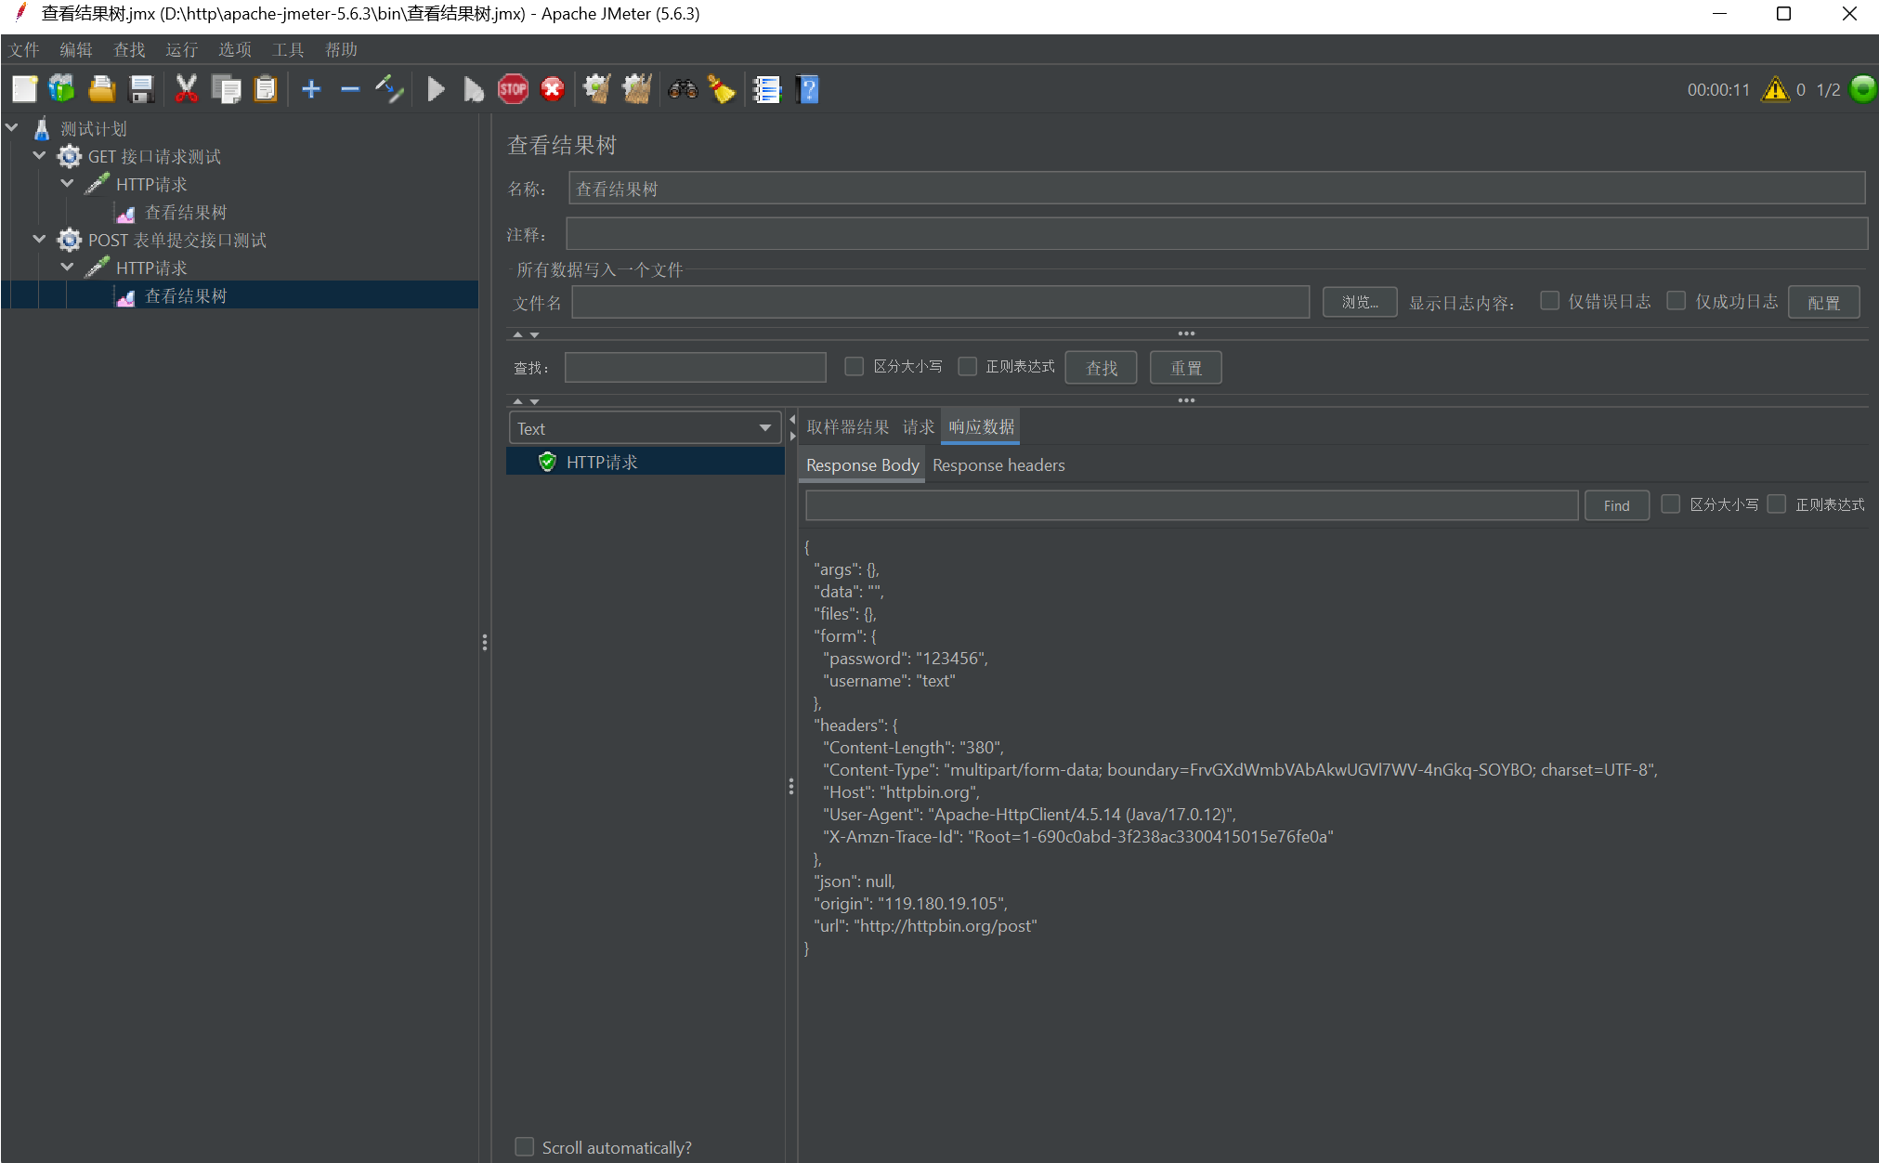Toggle Scroll automatically checkbox
Screen dimensions: 1879x1163
pos(525,1147)
